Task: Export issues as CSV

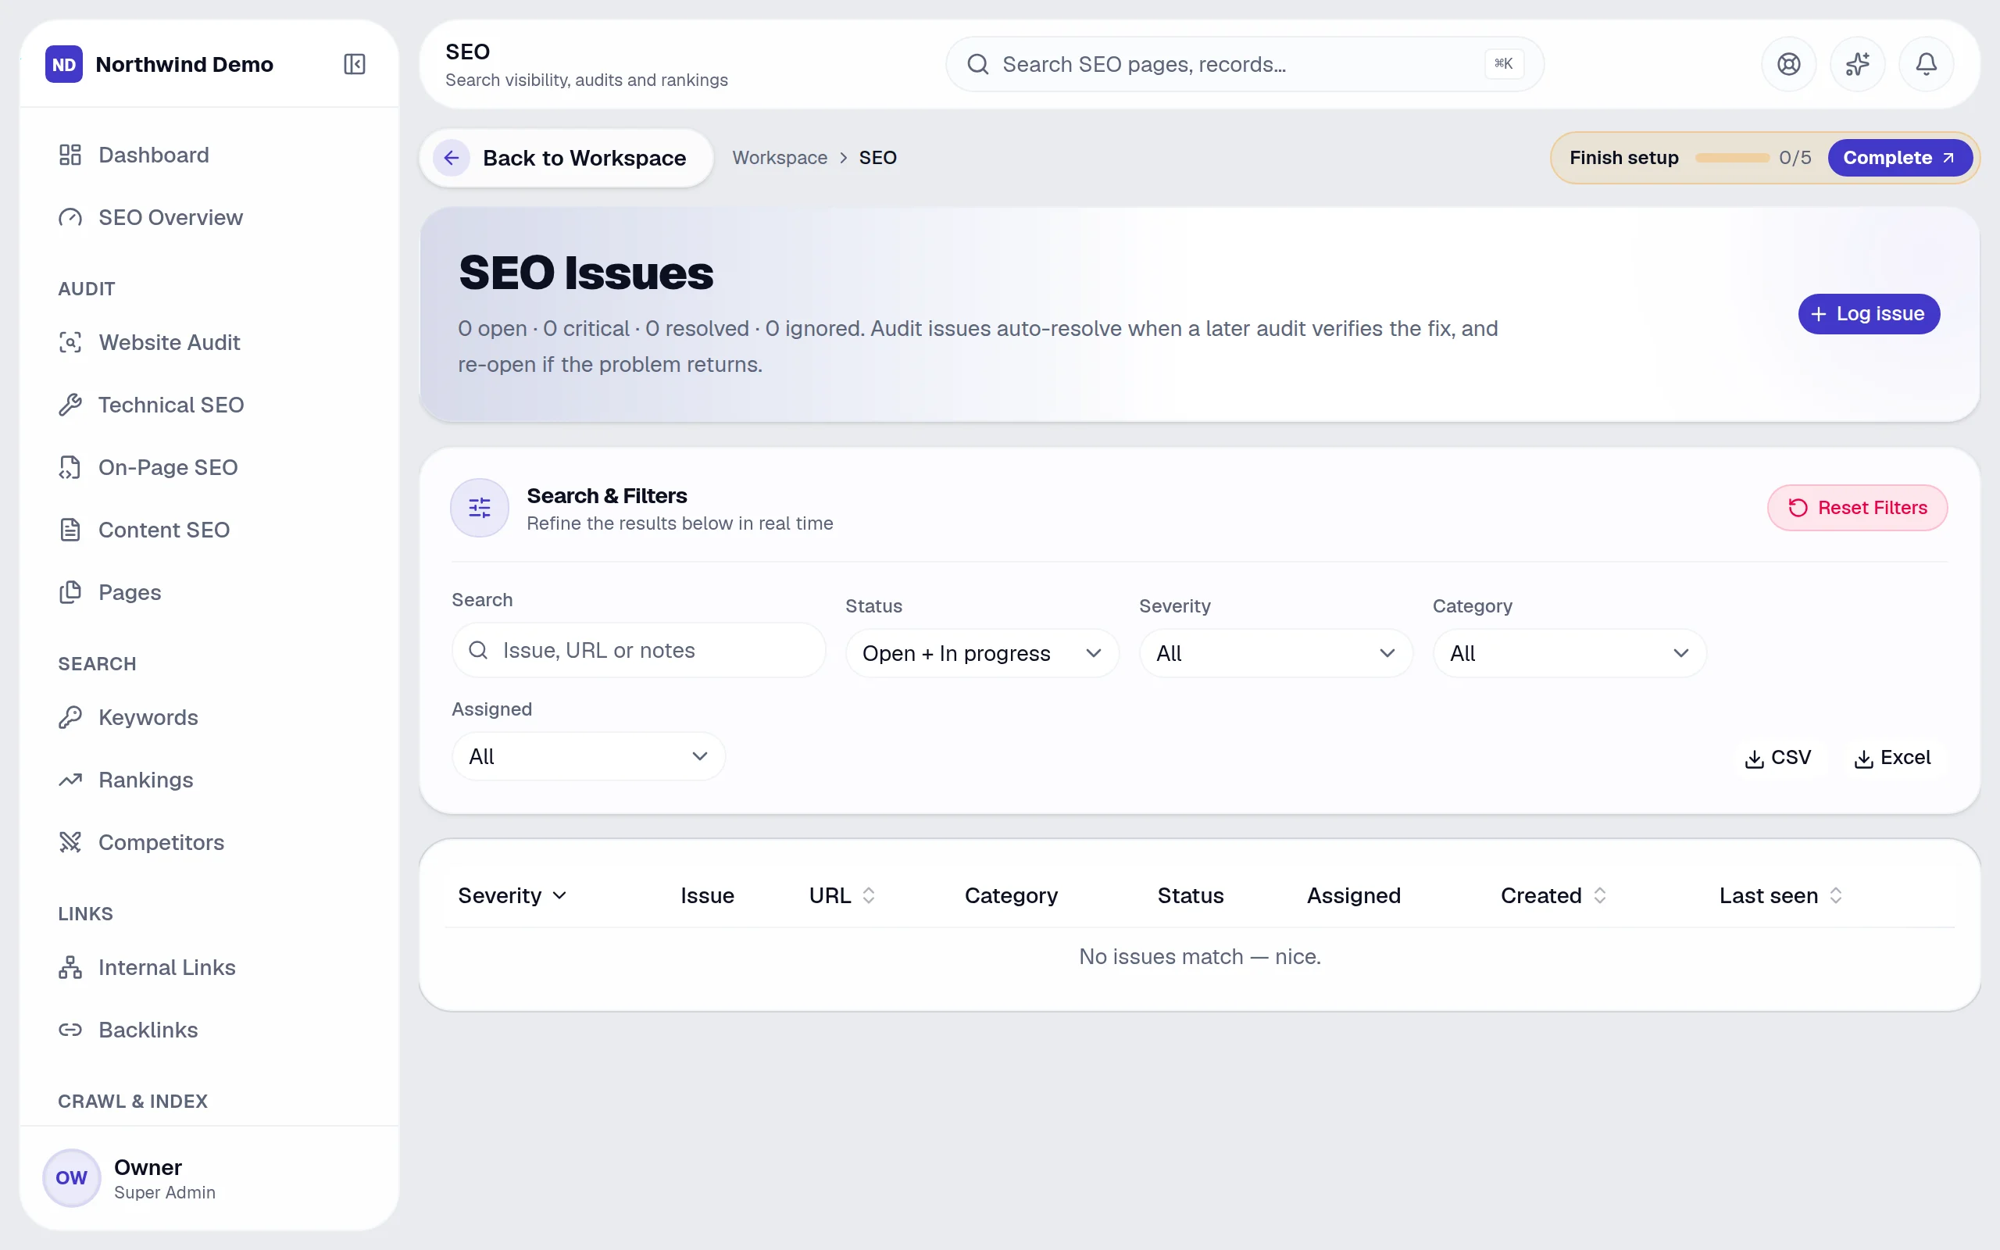Action: click(x=1777, y=757)
